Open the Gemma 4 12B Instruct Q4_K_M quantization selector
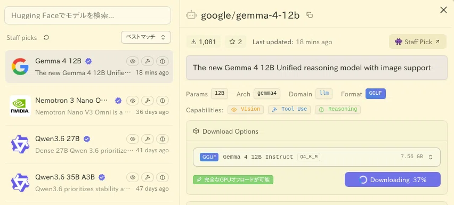 coord(317,157)
